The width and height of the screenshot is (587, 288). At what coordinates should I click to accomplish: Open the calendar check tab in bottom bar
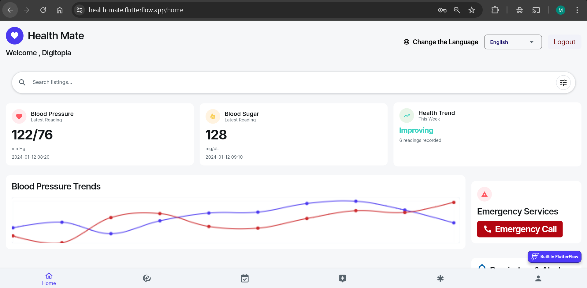[245, 278]
